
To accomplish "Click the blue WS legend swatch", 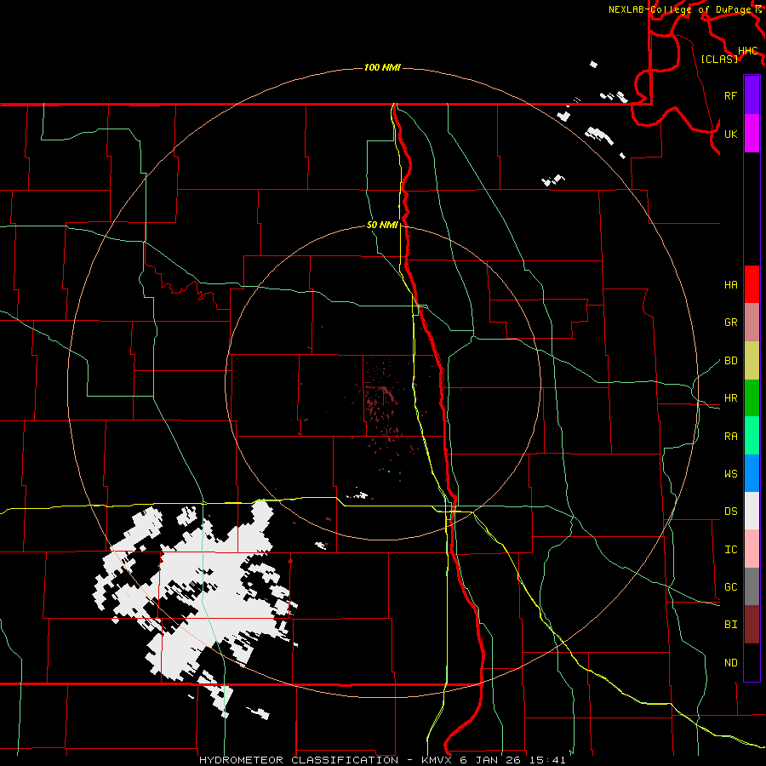I will tap(752, 473).
